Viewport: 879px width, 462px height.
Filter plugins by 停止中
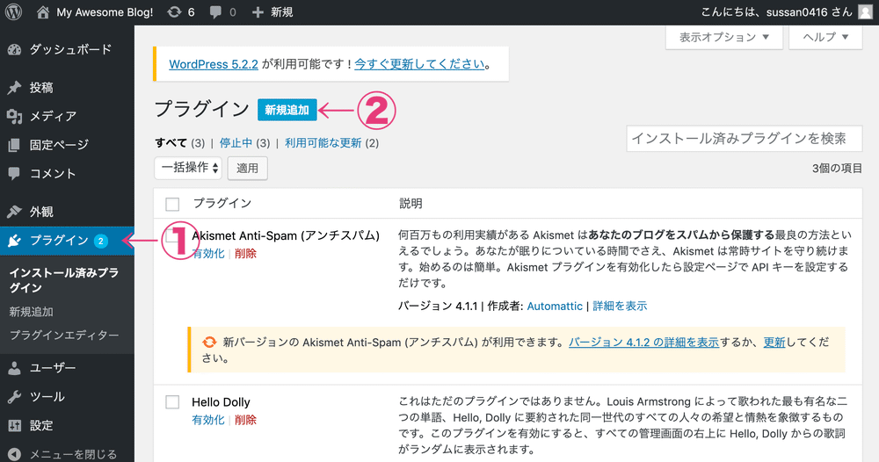[236, 143]
